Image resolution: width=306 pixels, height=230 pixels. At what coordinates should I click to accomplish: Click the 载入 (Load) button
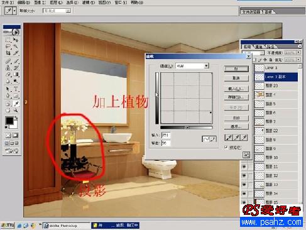(236, 89)
